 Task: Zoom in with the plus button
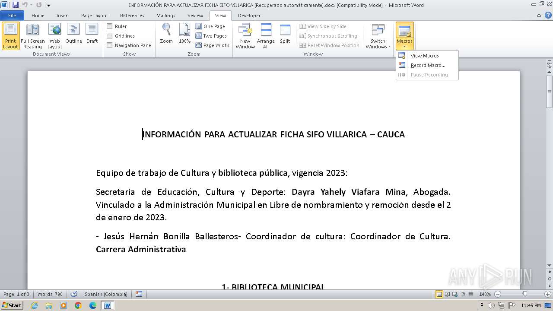point(548,294)
